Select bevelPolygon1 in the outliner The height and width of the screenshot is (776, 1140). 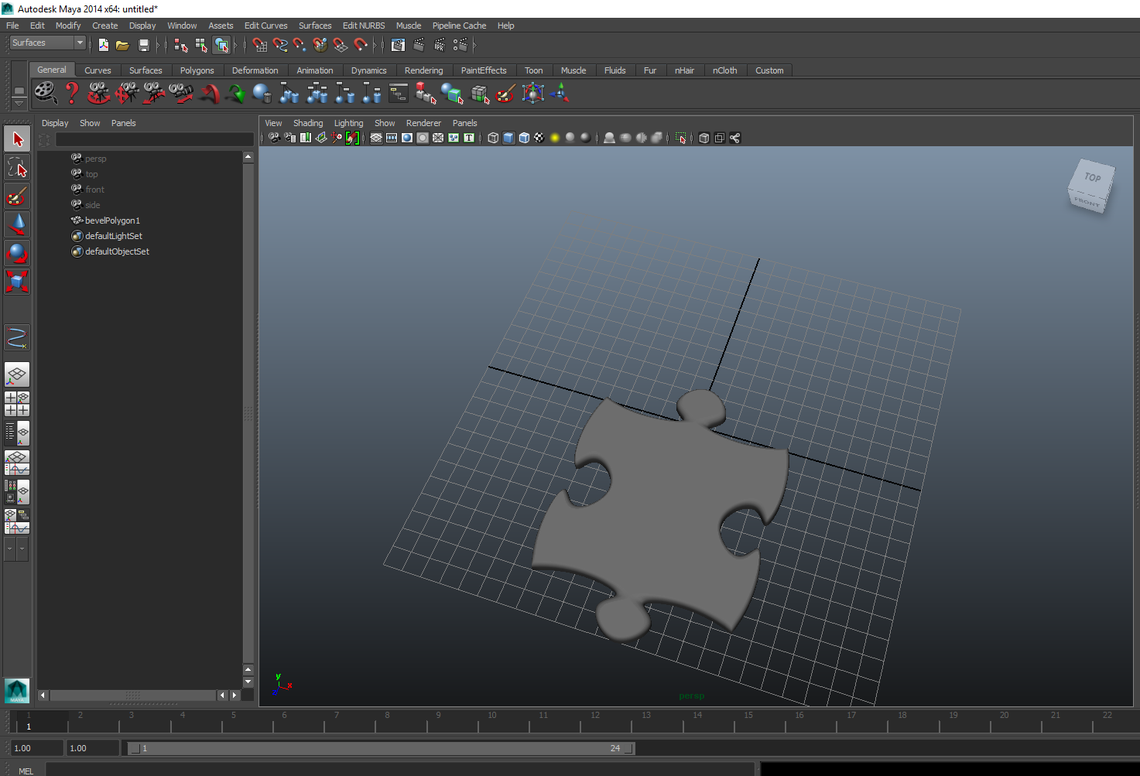[112, 220]
